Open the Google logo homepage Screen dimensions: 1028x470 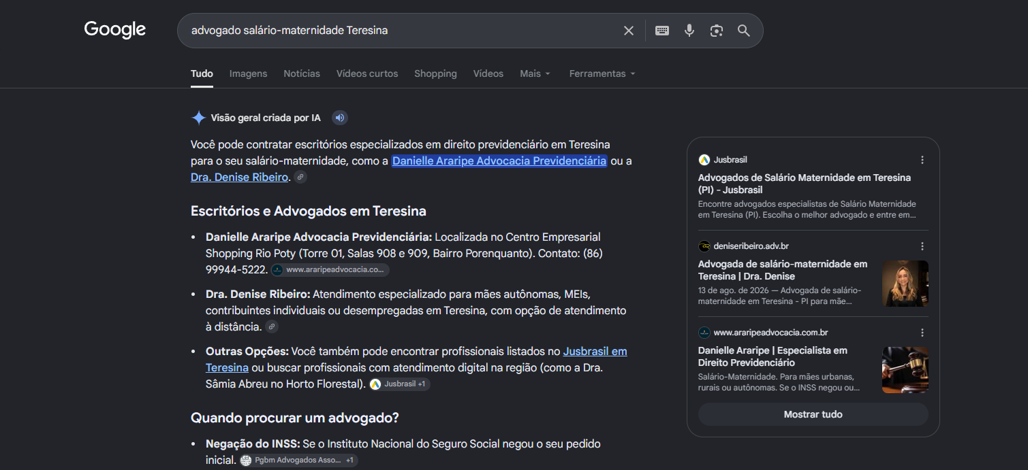[x=115, y=30]
